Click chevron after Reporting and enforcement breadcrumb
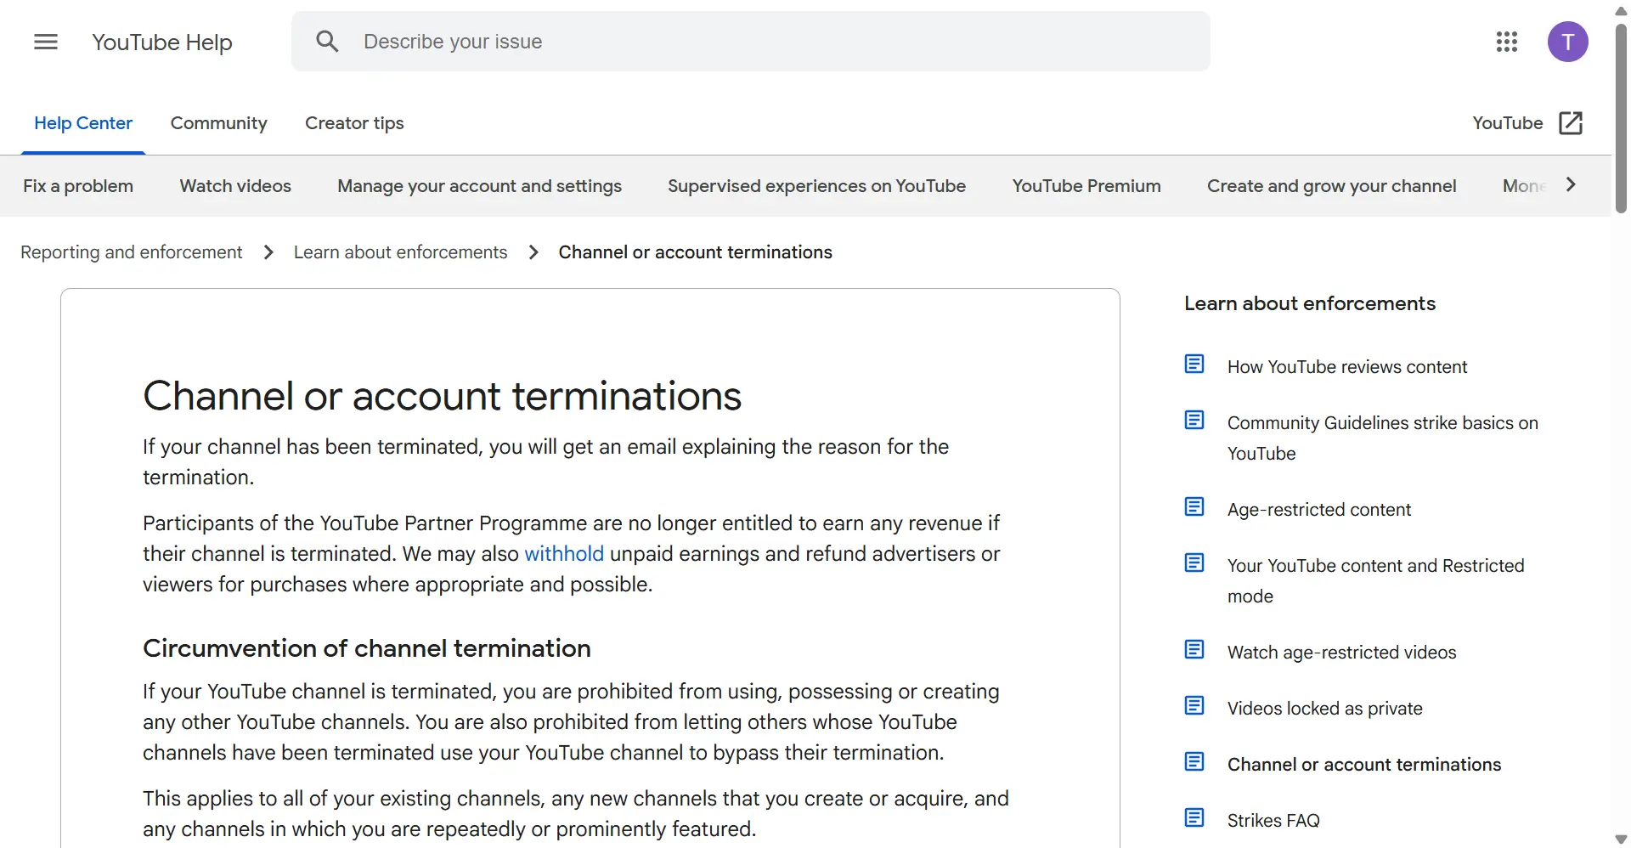The image size is (1631, 848). pos(268,252)
